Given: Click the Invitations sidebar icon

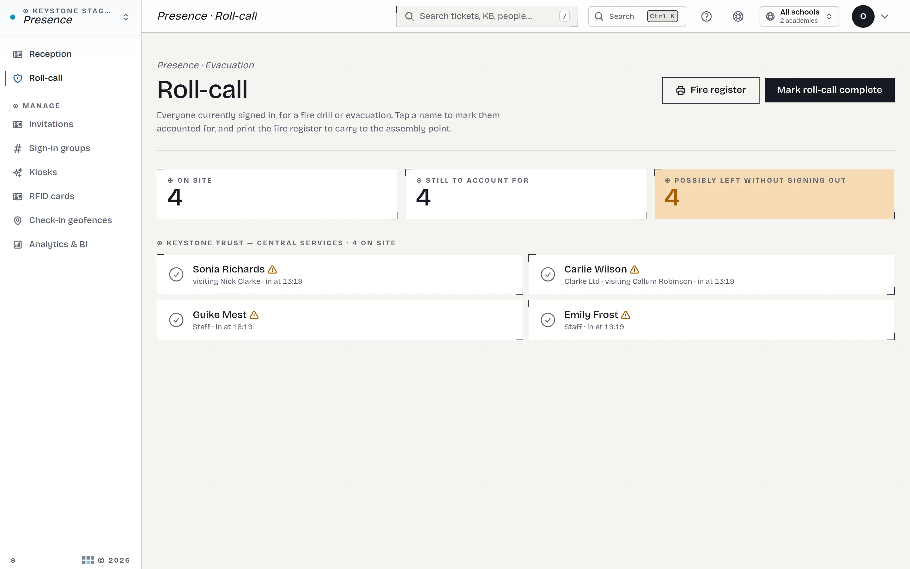Looking at the screenshot, I should coord(18,125).
